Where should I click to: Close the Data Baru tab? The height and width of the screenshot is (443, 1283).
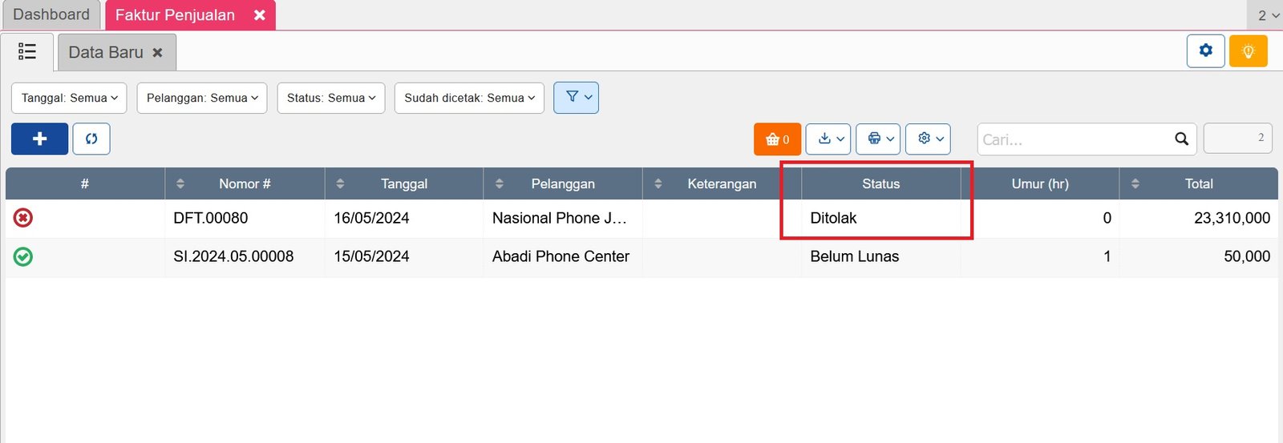158,53
